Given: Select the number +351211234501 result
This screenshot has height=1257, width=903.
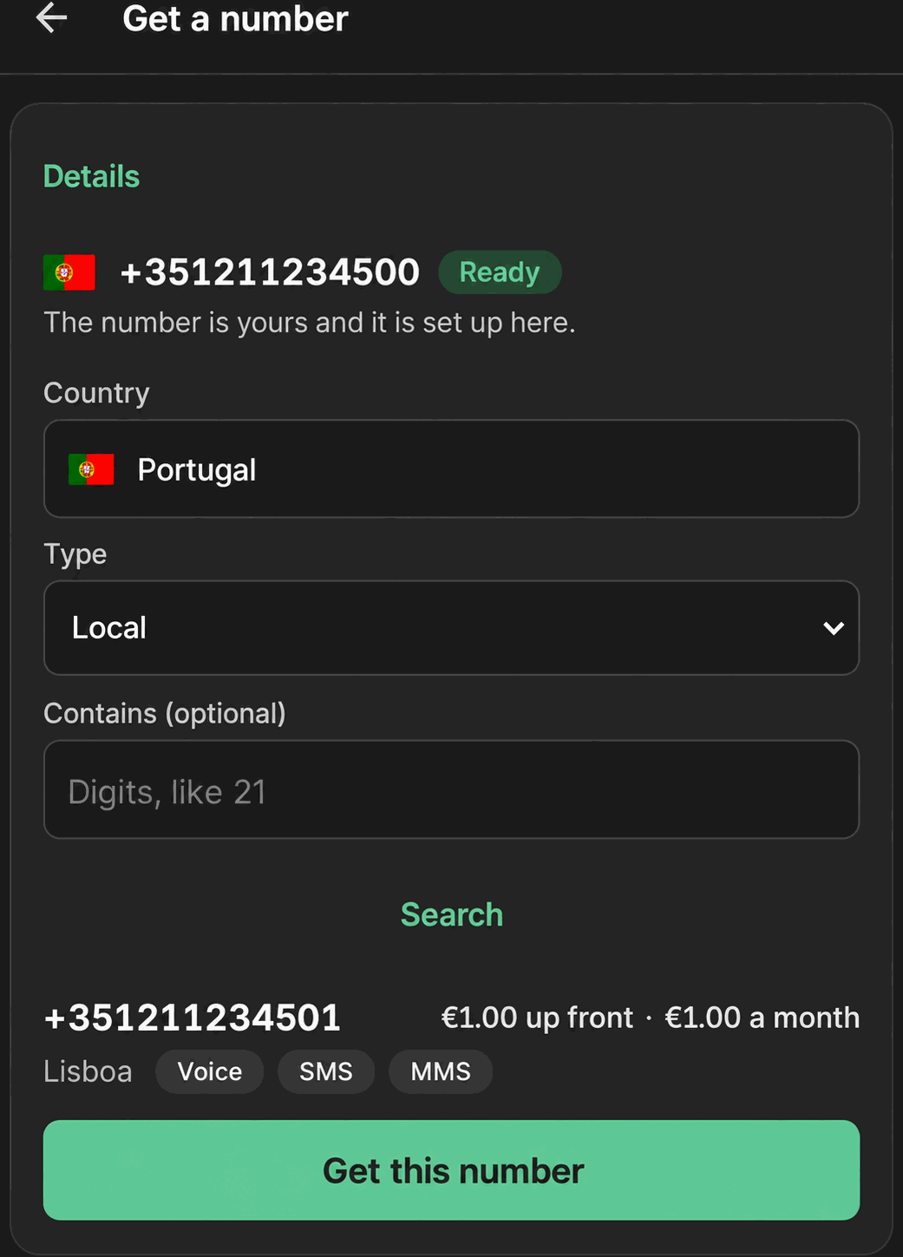Looking at the screenshot, I should pyautogui.click(x=193, y=1018).
